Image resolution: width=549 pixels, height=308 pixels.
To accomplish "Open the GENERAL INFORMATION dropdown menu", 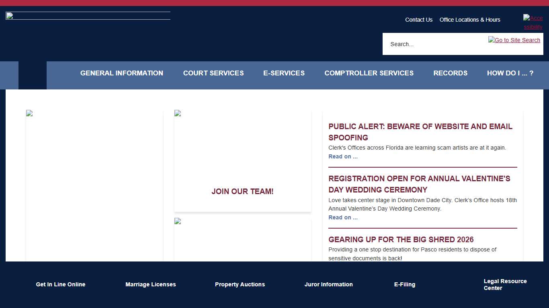I will pos(121,73).
